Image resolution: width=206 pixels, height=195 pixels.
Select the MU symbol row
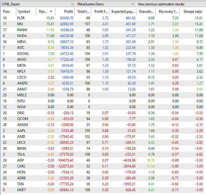point(102,24)
